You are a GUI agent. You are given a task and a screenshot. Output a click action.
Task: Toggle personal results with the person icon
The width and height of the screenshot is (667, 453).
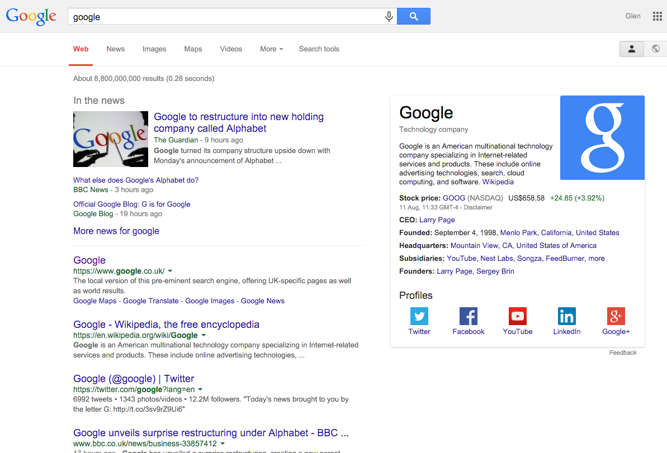point(631,49)
